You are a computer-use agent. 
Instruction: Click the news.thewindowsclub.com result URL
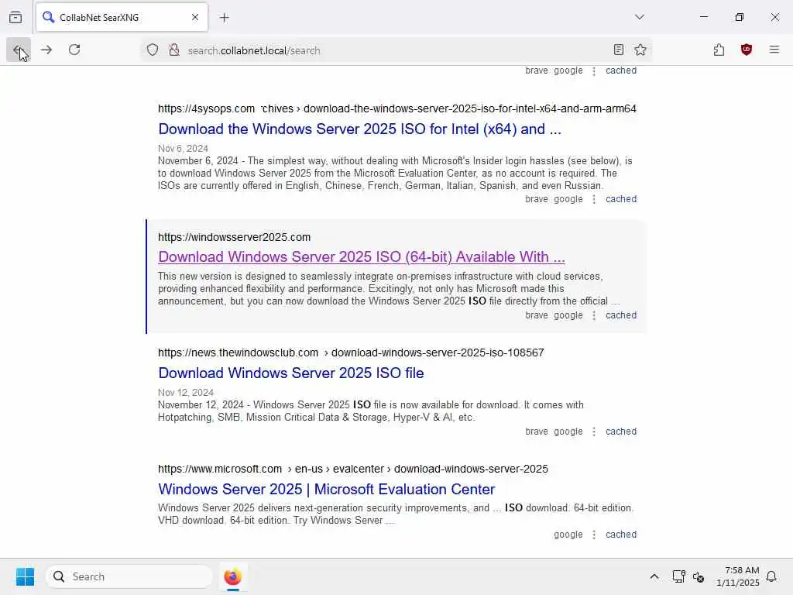point(351,353)
